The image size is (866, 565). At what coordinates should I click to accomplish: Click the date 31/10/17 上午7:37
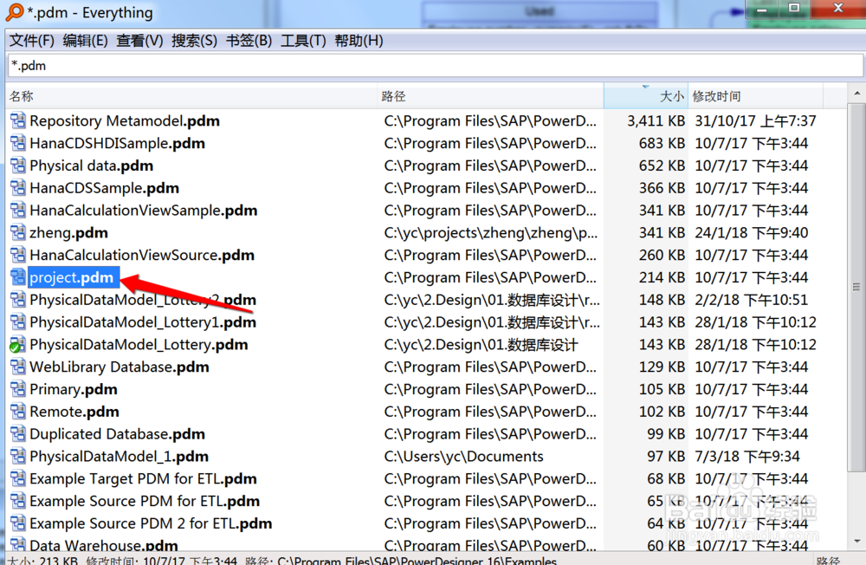[755, 120]
